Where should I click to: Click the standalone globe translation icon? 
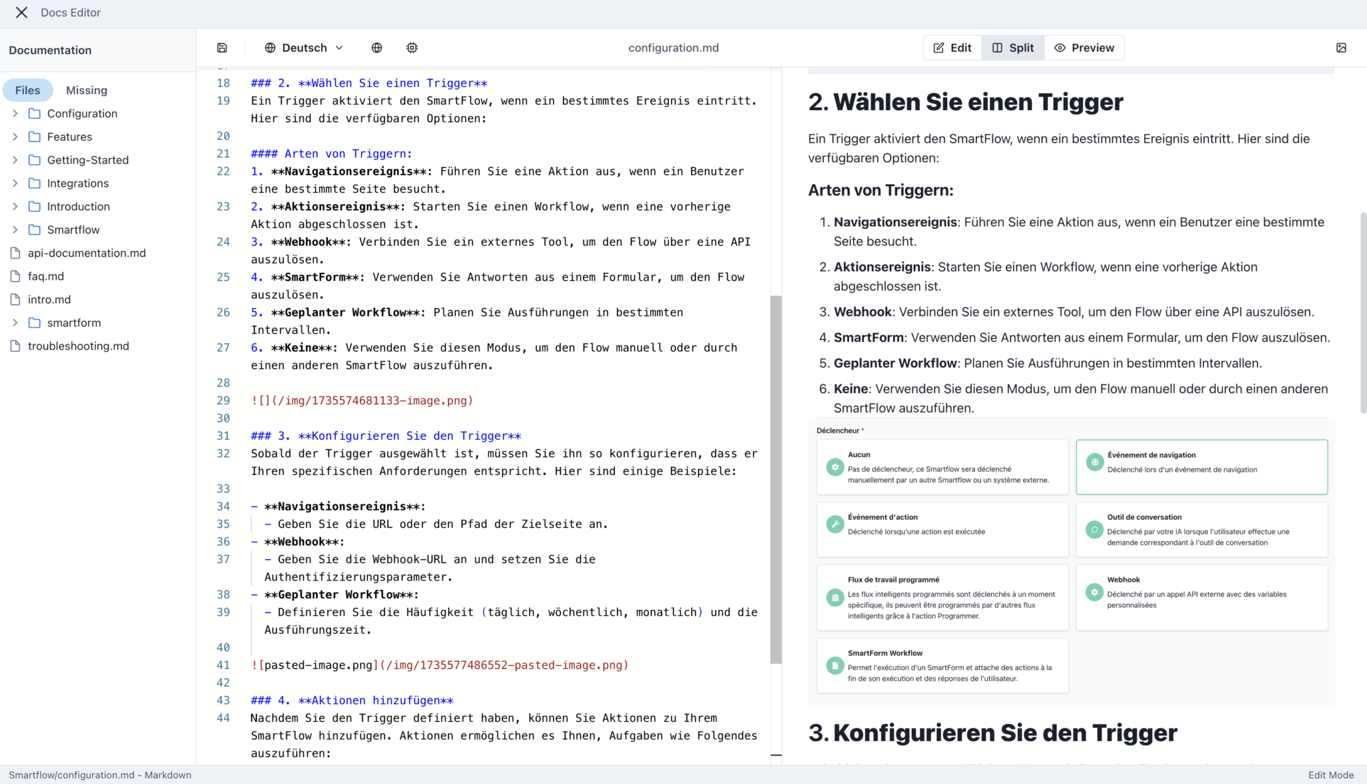376,47
